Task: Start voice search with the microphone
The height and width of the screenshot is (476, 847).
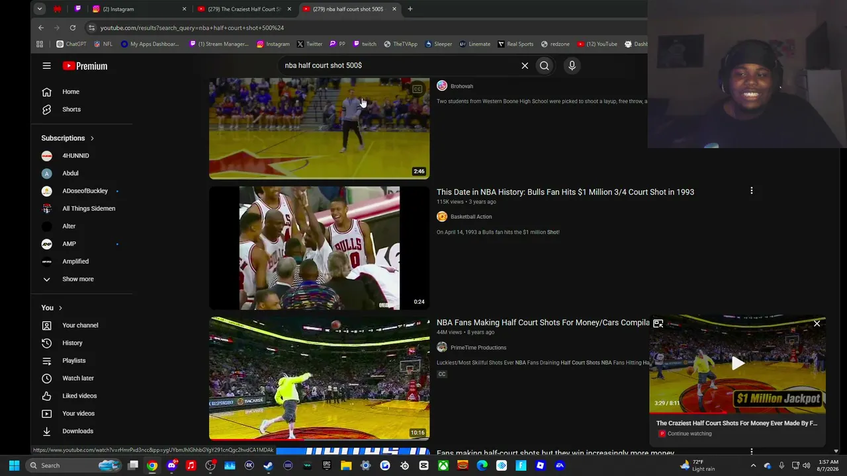Action: tap(572, 65)
